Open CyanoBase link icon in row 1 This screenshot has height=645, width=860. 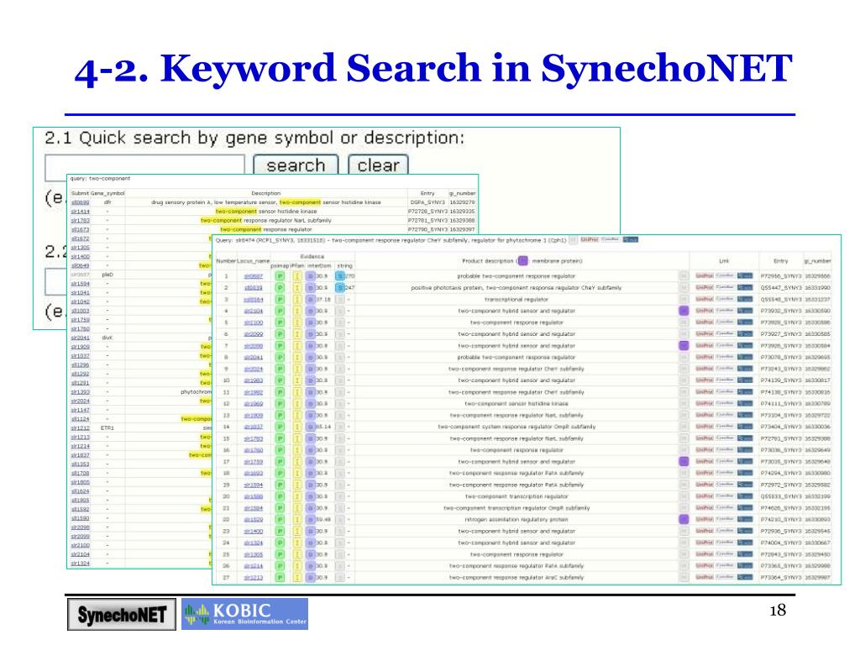725,275
